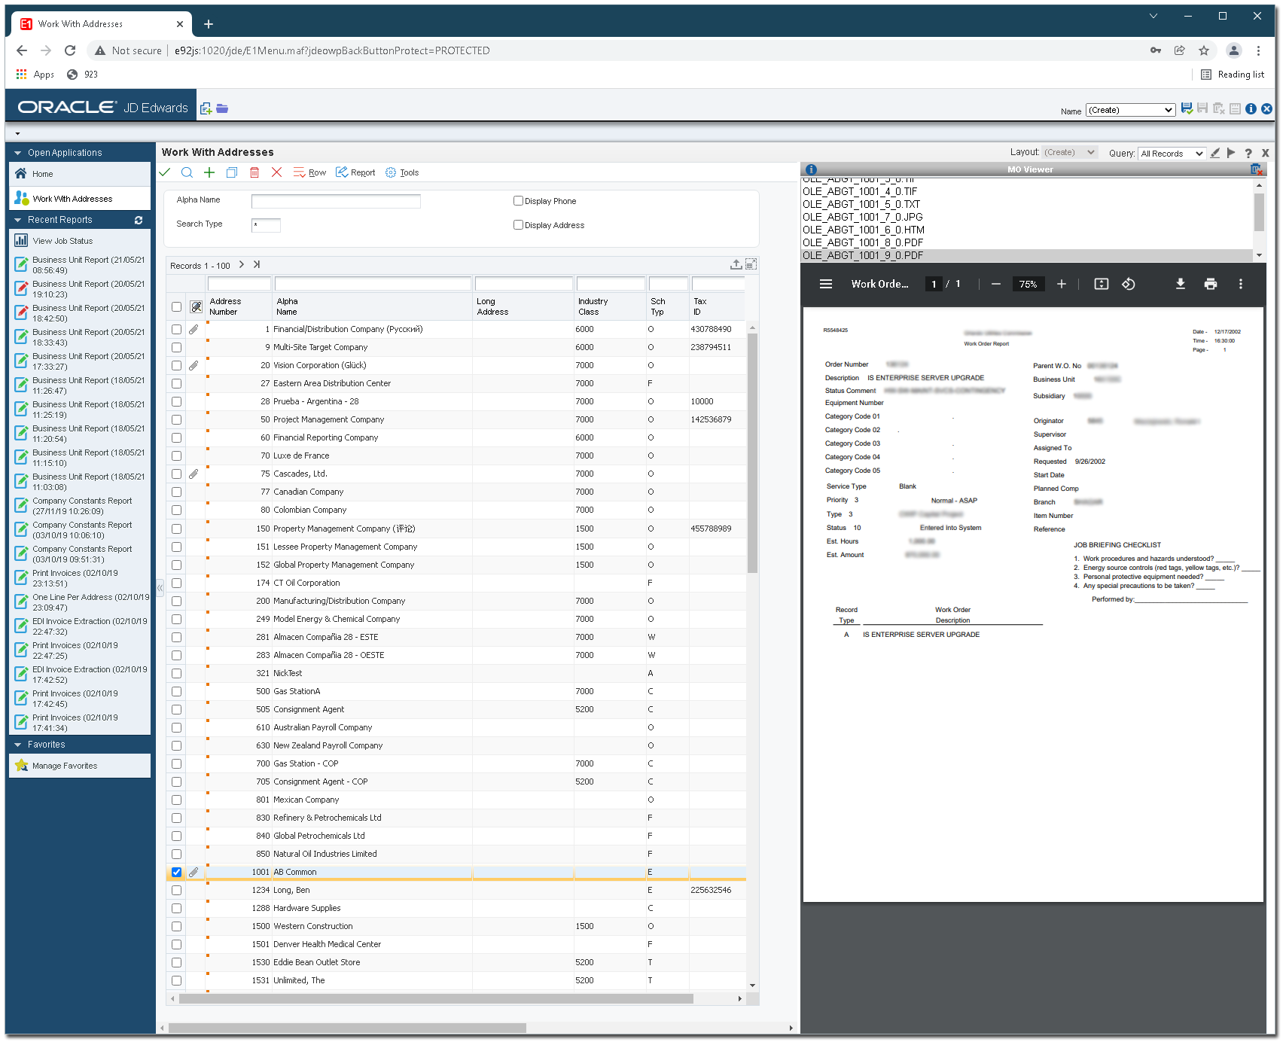Image resolution: width=1286 pixels, height=1045 pixels.
Task: Open the Layout dropdown
Action: [1069, 152]
